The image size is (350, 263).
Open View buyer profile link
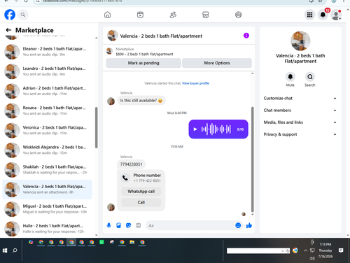pyautogui.click(x=195, y=83)
